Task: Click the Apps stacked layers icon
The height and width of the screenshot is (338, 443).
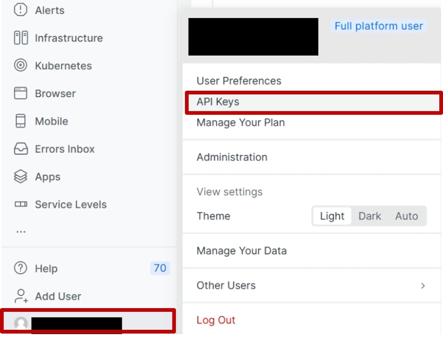Action: pos(20,177)
